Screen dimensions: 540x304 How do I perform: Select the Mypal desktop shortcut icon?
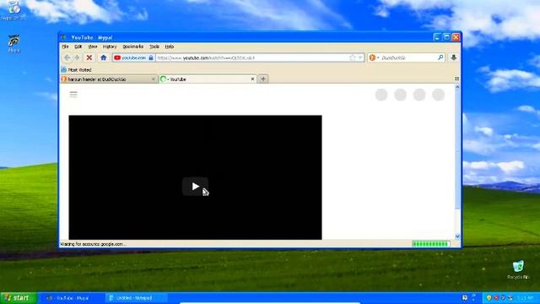click(13, 43)
